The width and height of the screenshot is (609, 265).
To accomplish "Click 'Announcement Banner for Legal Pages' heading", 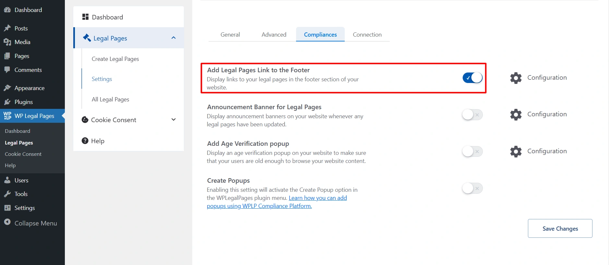I will pyautogui.click(x=264, y=107).
